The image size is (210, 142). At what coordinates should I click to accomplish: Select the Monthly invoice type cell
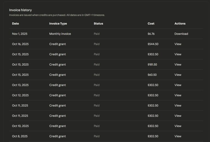(60, 34)
